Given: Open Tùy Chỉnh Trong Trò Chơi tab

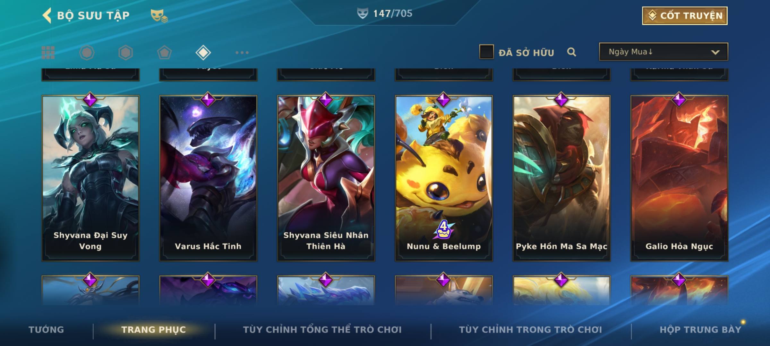Looking at the screenshot, I should [x=530, y=329].
